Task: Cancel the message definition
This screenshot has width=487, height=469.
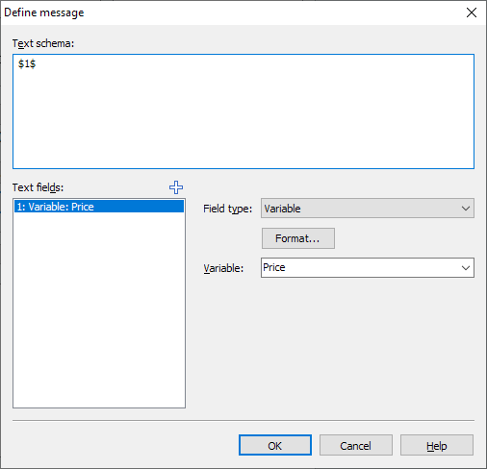Action: (x=356, y=445)
